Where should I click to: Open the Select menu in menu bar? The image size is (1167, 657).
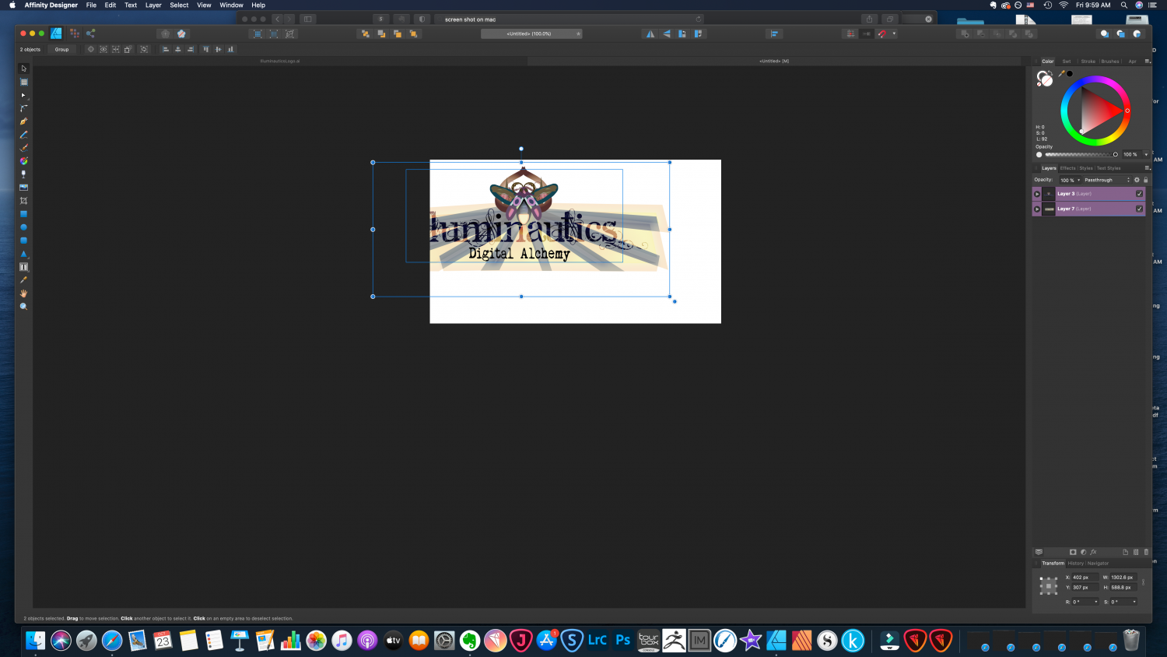click(179, 5)
